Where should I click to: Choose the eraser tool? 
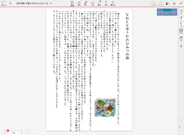93,3
